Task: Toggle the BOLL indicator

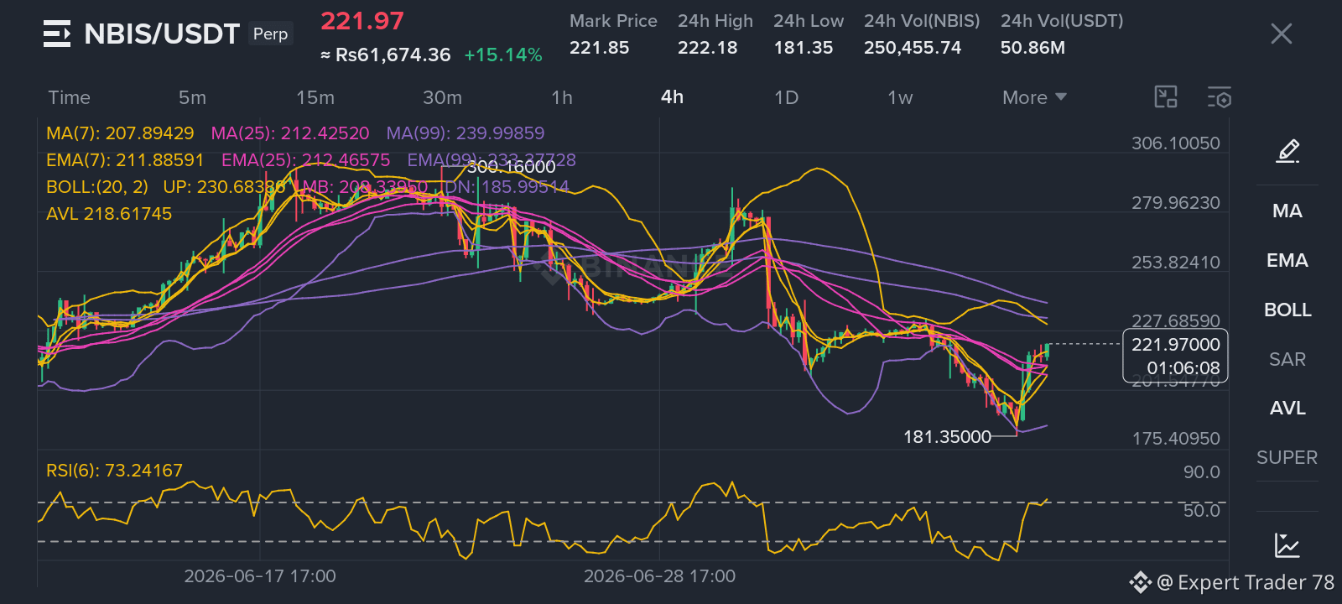Action: tap(1287, 310)
